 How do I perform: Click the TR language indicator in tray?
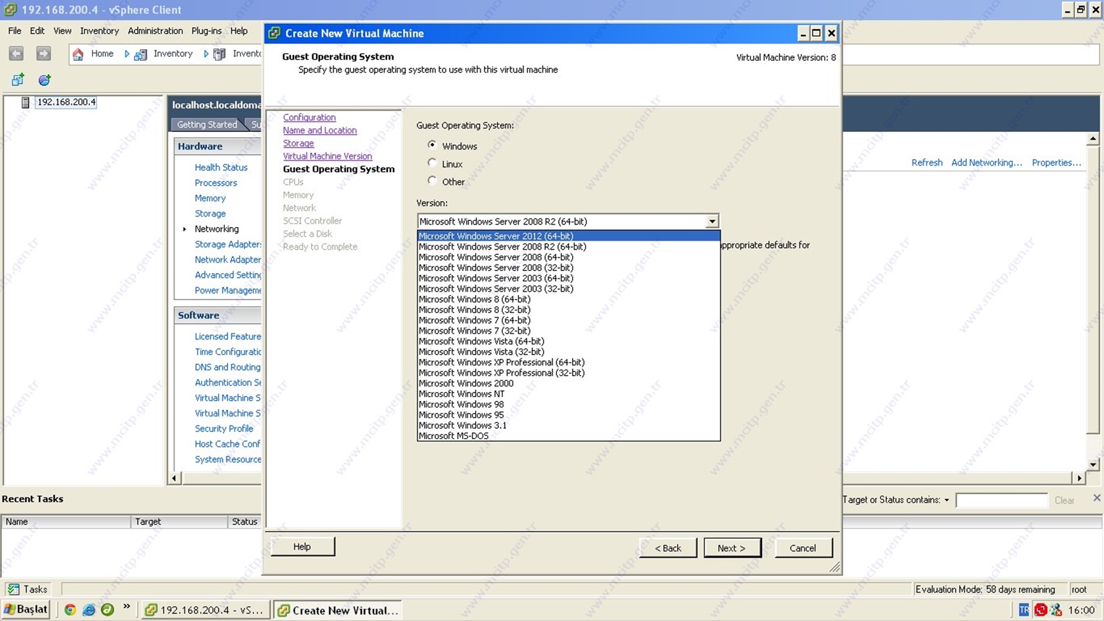[1023, 609]
